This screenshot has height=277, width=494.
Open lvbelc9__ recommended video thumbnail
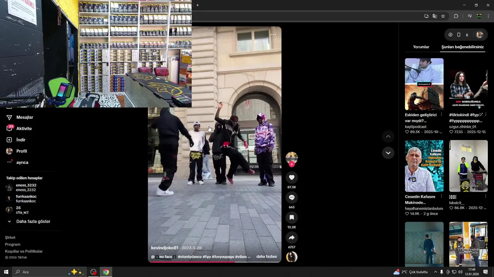[x=469, y=166]
